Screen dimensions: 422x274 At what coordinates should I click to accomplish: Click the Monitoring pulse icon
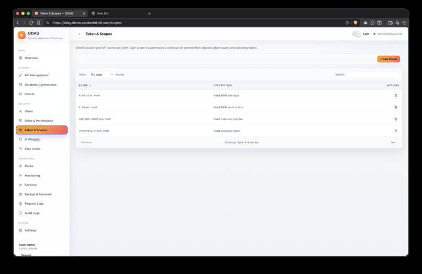click(20, 176)
